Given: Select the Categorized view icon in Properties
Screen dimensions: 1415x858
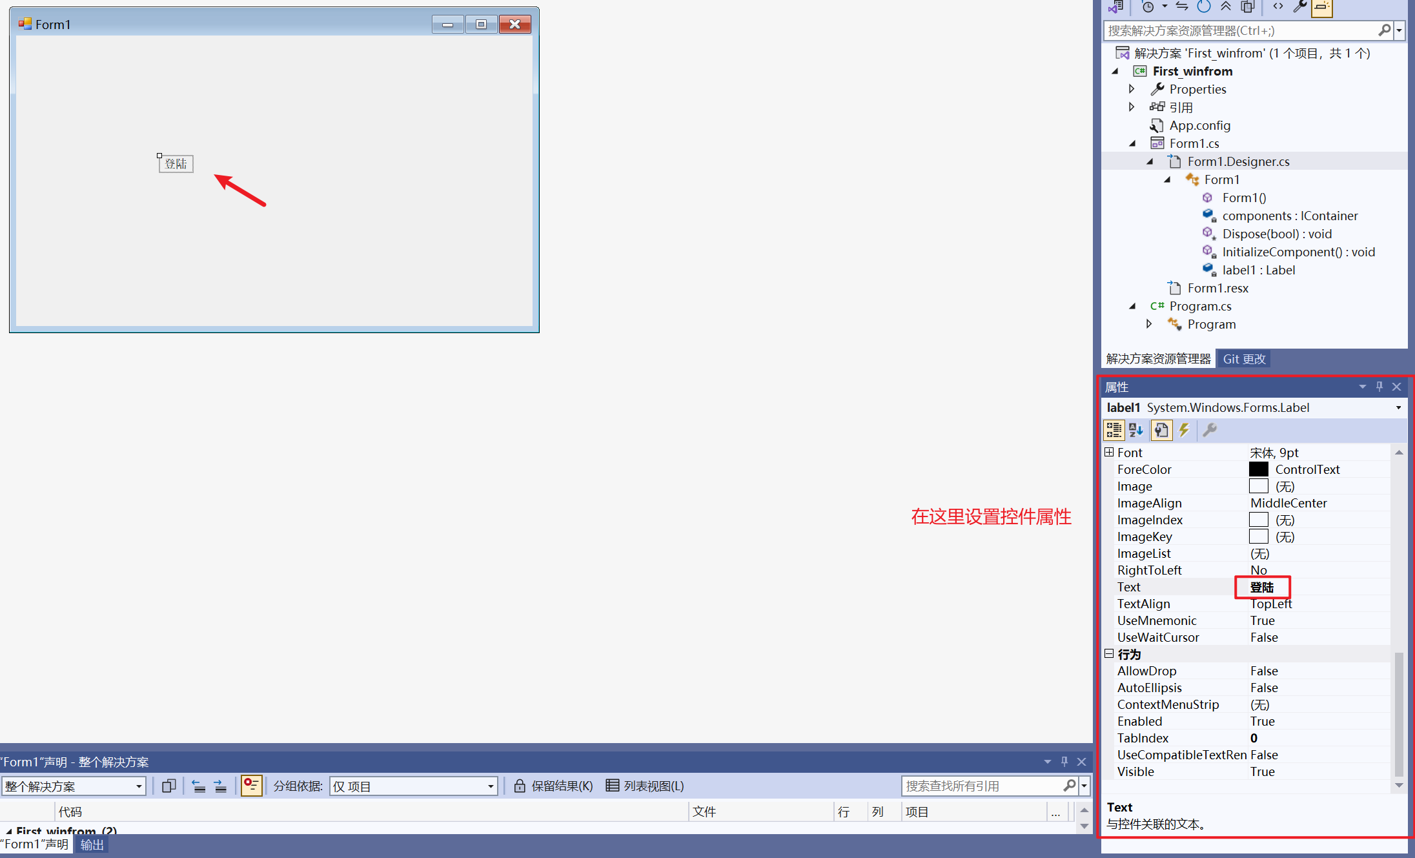Looking at the screenshot, I should (x=1114, y=431).
